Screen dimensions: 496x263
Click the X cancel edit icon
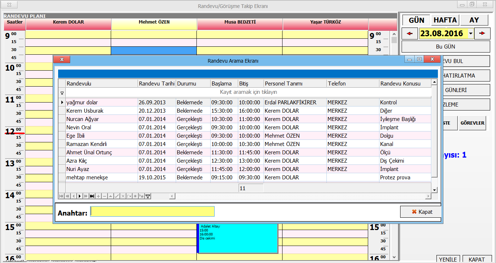[x=123, y=196]
